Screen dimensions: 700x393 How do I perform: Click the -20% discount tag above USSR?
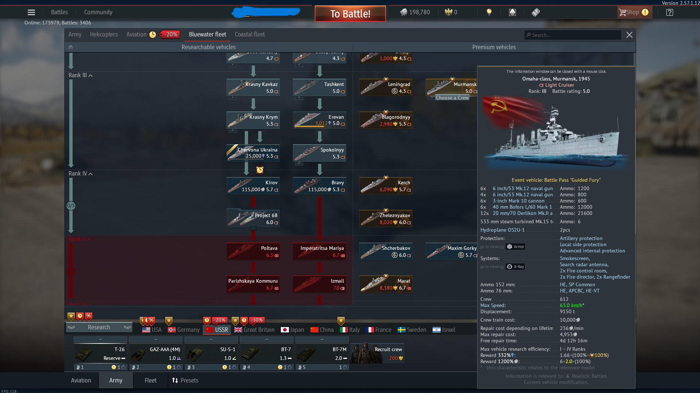[x=220, y=320]
